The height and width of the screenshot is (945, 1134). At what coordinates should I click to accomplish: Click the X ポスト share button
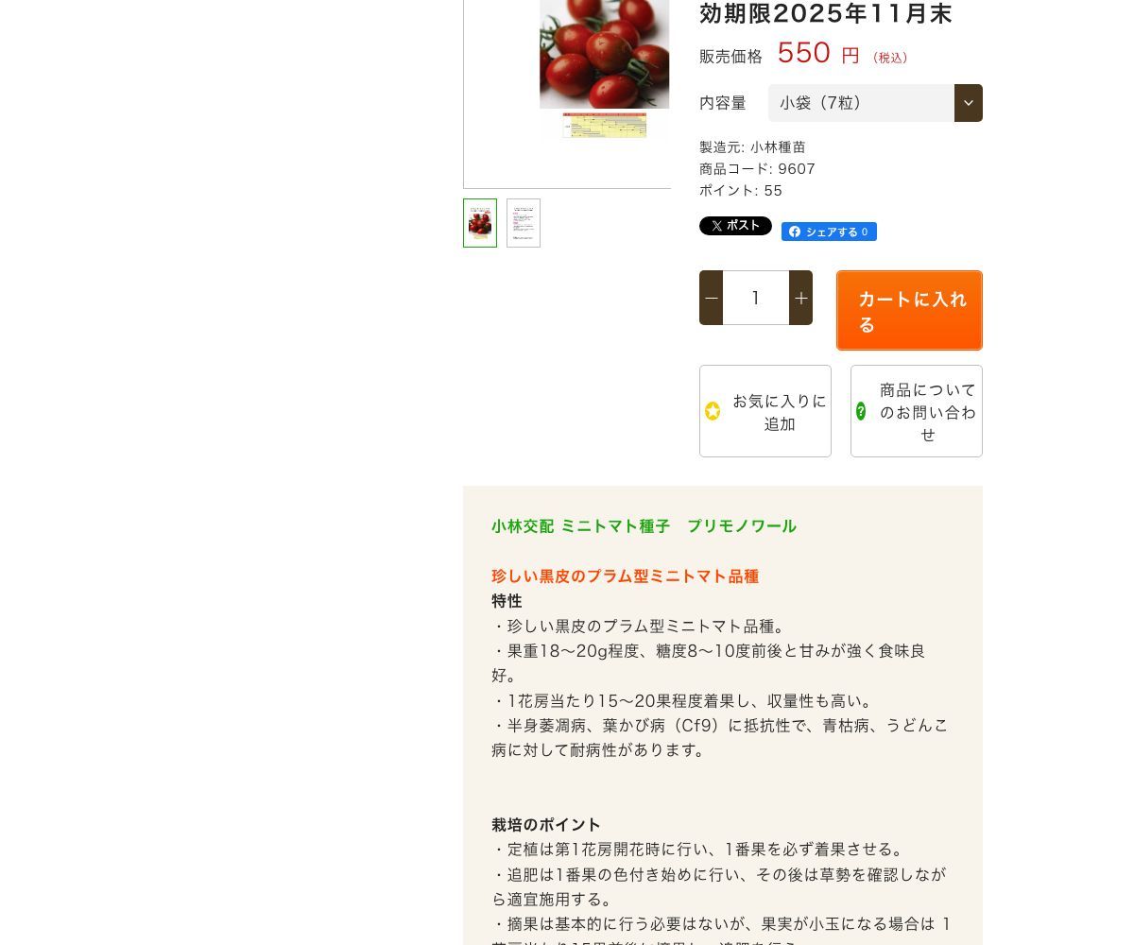pos(735,226)
